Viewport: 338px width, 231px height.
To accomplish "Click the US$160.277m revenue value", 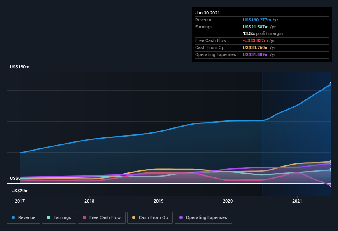I will click(257, 20).
